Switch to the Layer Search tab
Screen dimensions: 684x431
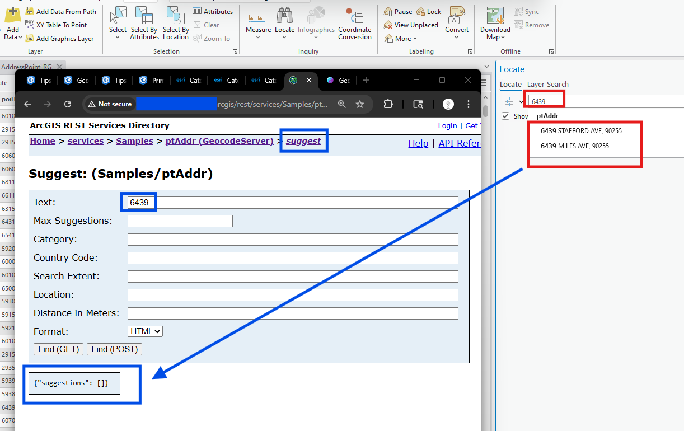[x=548, y=85]
